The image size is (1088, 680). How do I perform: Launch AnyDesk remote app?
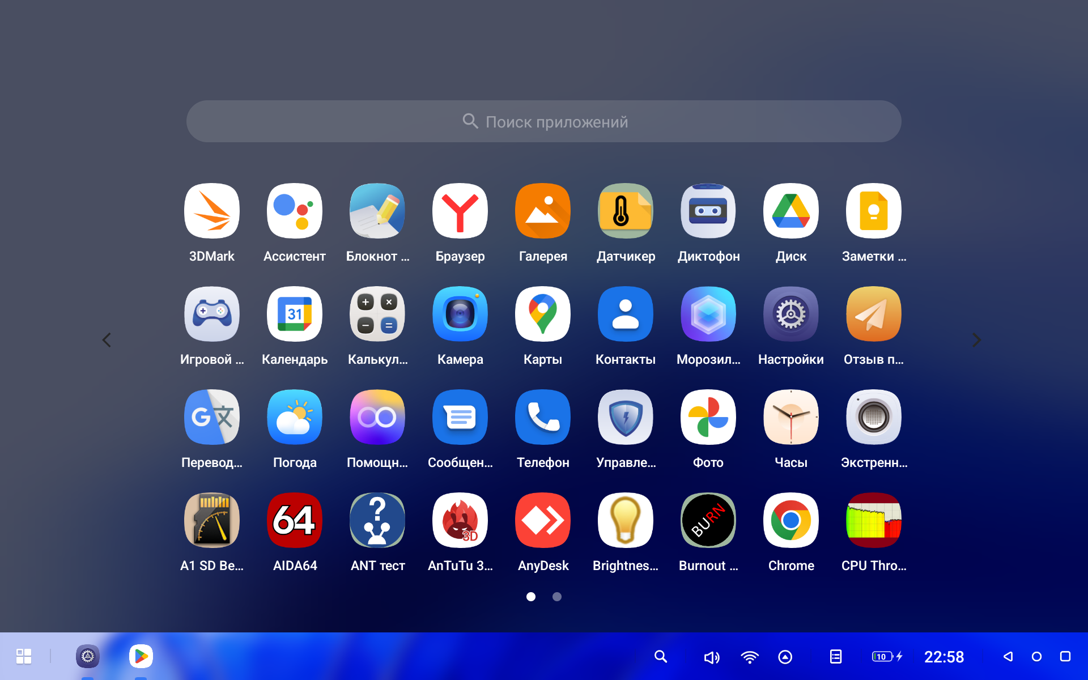pos(542,520)
